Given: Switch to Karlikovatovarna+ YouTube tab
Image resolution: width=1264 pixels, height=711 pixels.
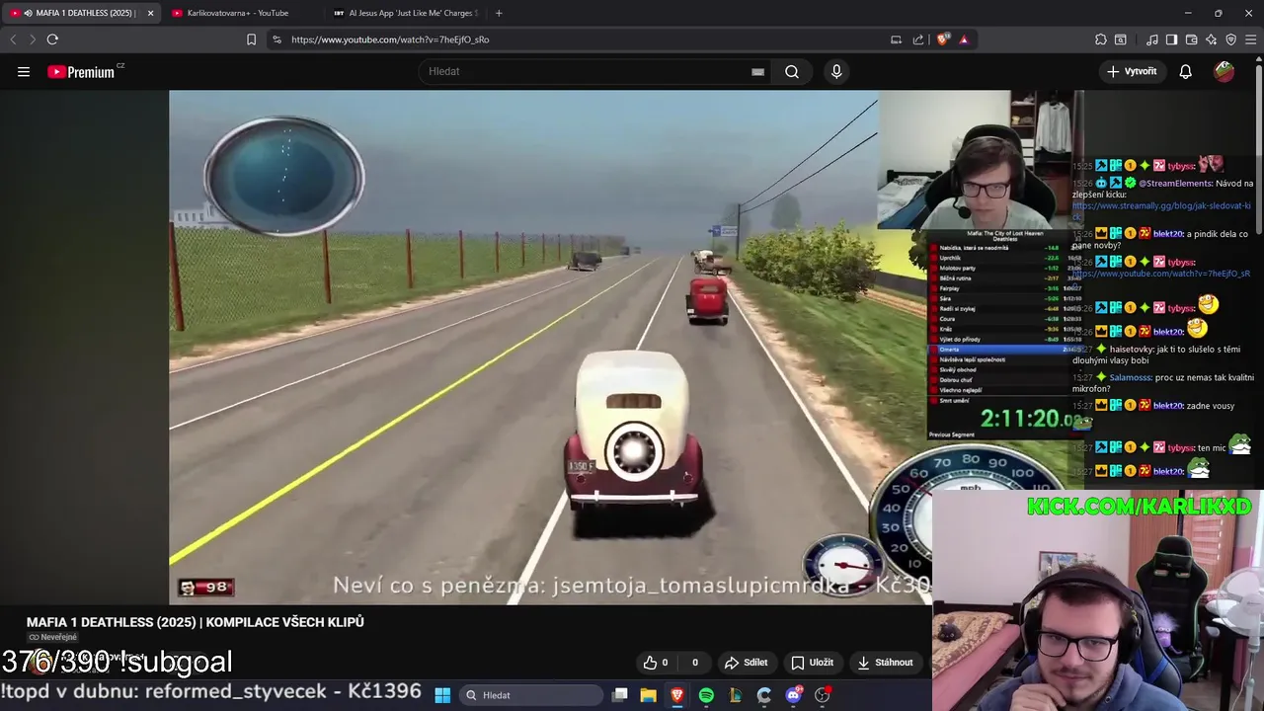Looking at the screenshot, I should tap(237, 13).
